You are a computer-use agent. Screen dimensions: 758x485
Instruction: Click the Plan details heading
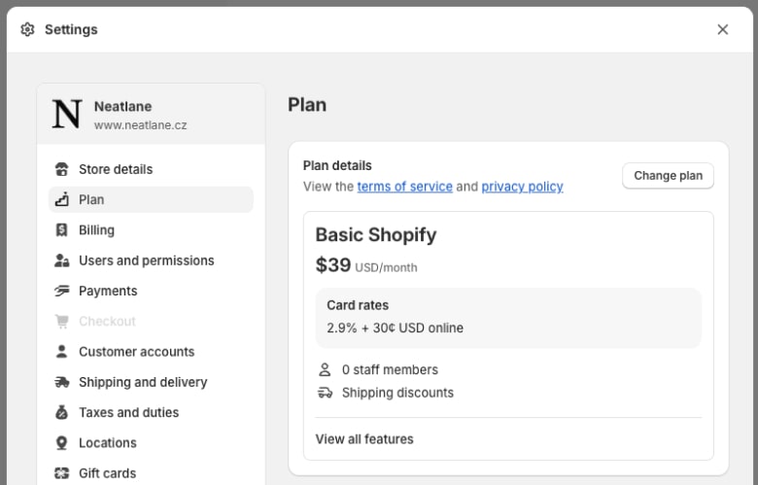coord(337,165)
